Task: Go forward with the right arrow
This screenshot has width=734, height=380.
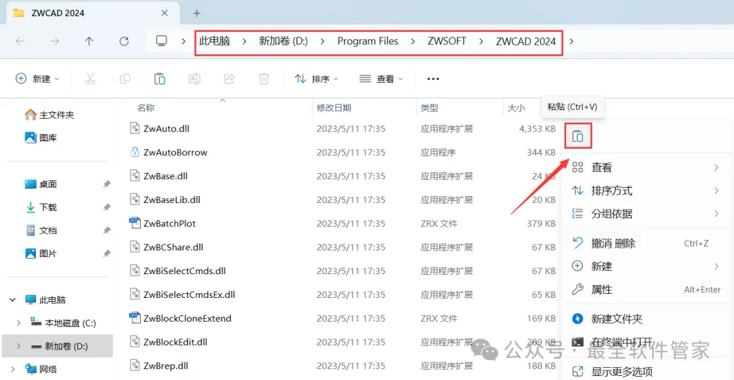Action: tap(55, 41)
